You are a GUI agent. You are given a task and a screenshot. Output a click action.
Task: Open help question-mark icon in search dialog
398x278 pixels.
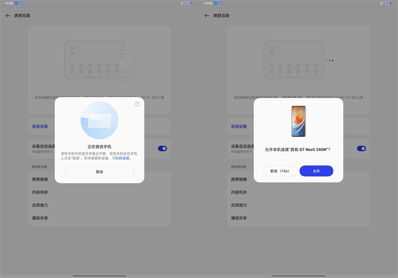137,104
